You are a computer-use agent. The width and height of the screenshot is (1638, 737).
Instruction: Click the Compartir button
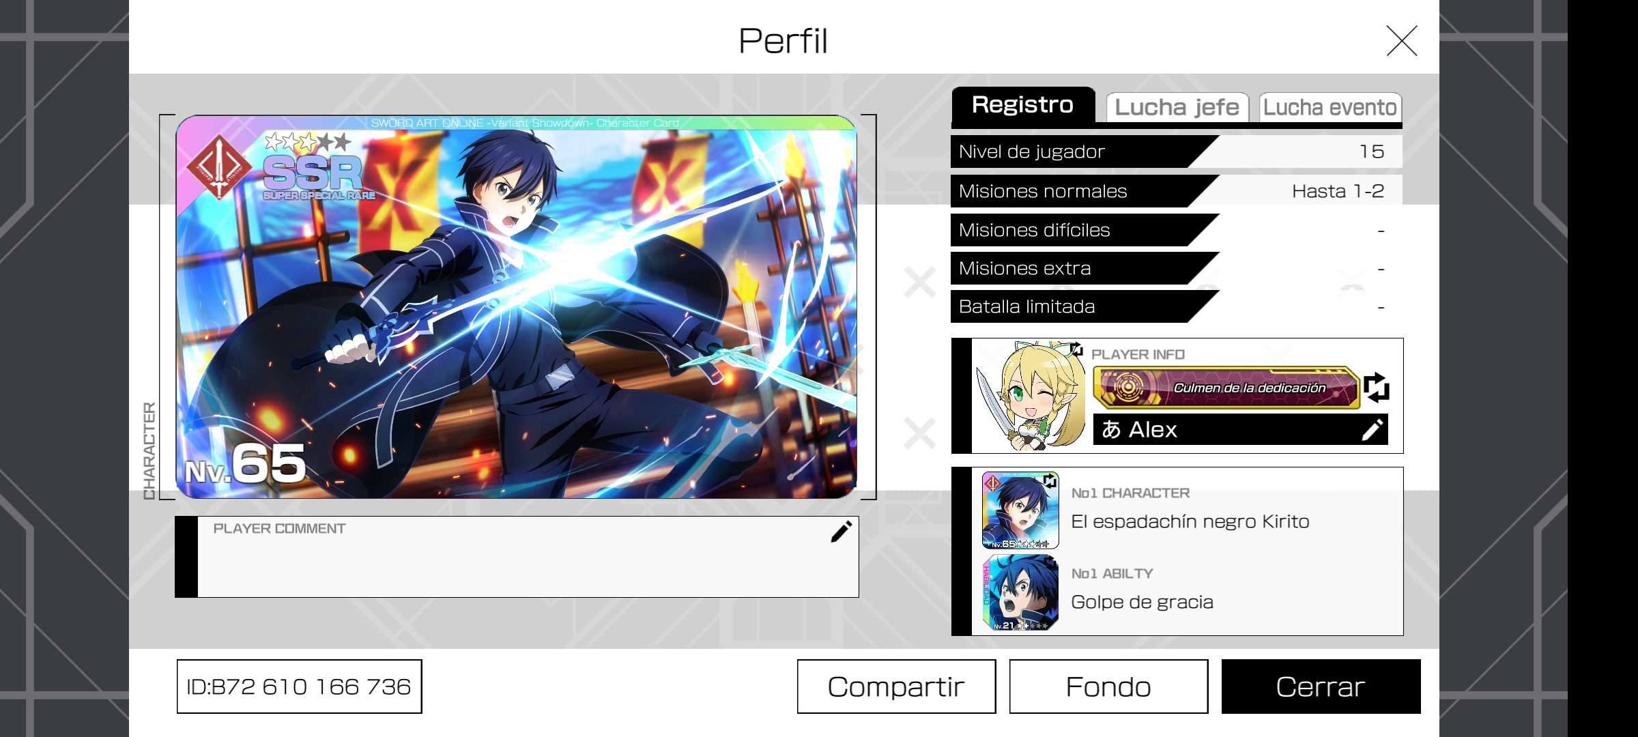point(896,687)
